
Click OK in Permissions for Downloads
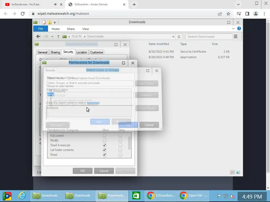pyautogui.click(x=83, y=171)
